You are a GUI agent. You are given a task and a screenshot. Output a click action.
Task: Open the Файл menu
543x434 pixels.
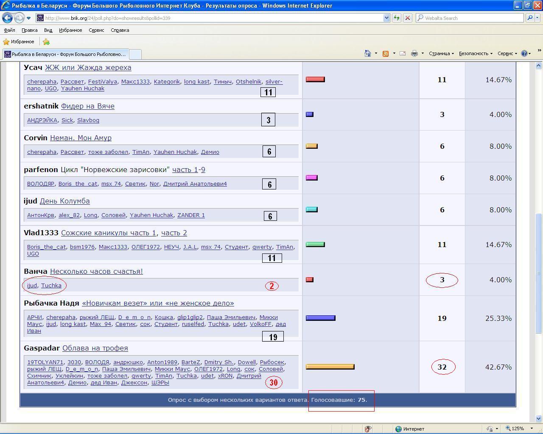(x=9, y=30)
